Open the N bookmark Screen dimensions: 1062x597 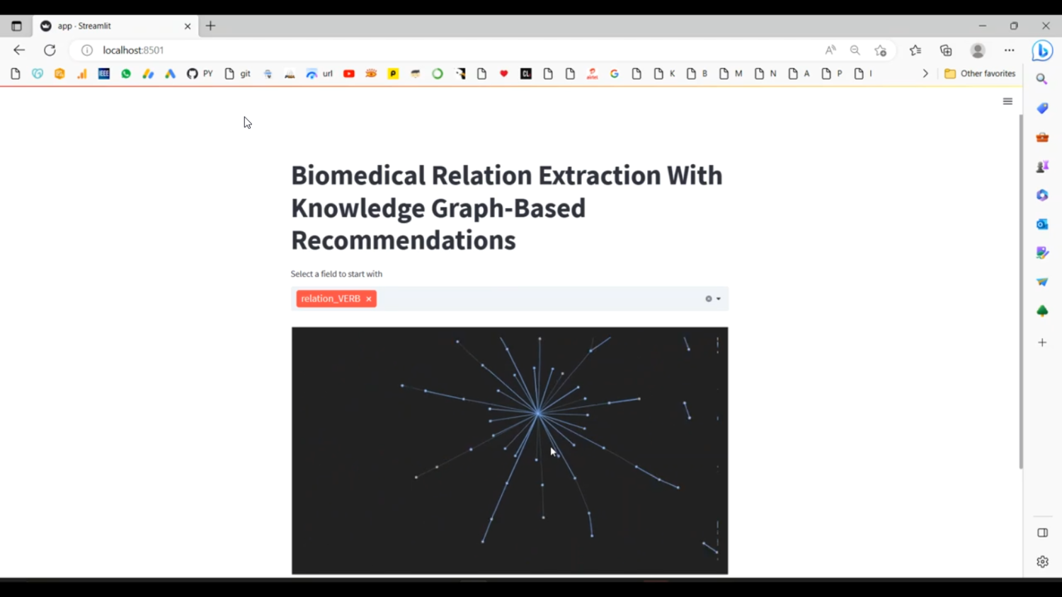[x=765, y=74]
